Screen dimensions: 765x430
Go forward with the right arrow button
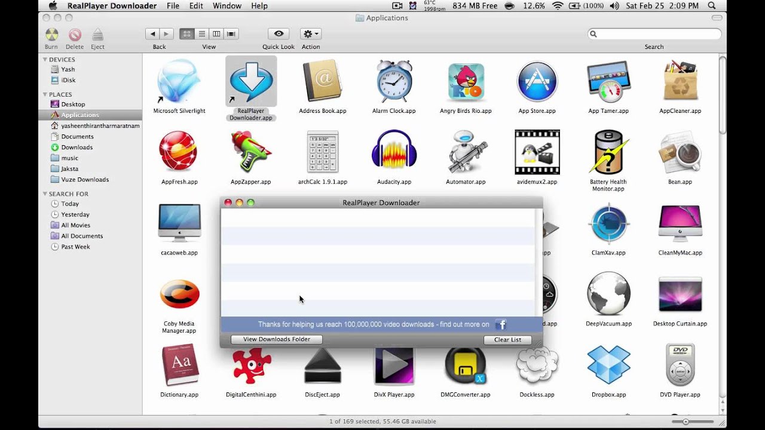coord(167,34)
